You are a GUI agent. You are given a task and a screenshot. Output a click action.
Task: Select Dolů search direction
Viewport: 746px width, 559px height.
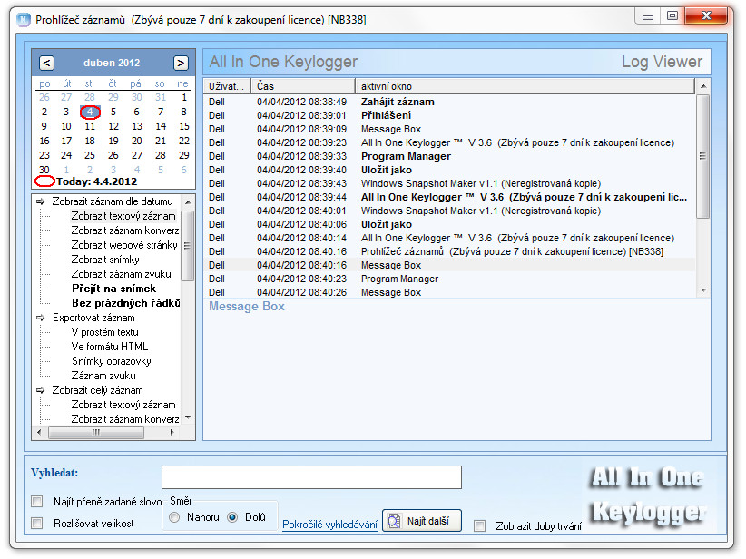[x=232, y=517]
